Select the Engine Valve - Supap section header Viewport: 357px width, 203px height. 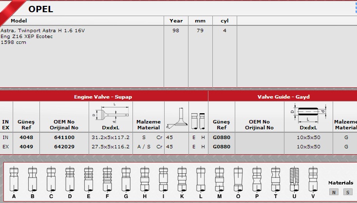(103, 97)
